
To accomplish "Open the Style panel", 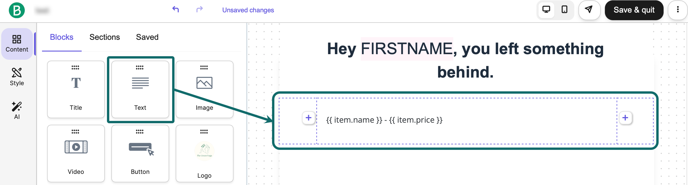I will (17, 77).
